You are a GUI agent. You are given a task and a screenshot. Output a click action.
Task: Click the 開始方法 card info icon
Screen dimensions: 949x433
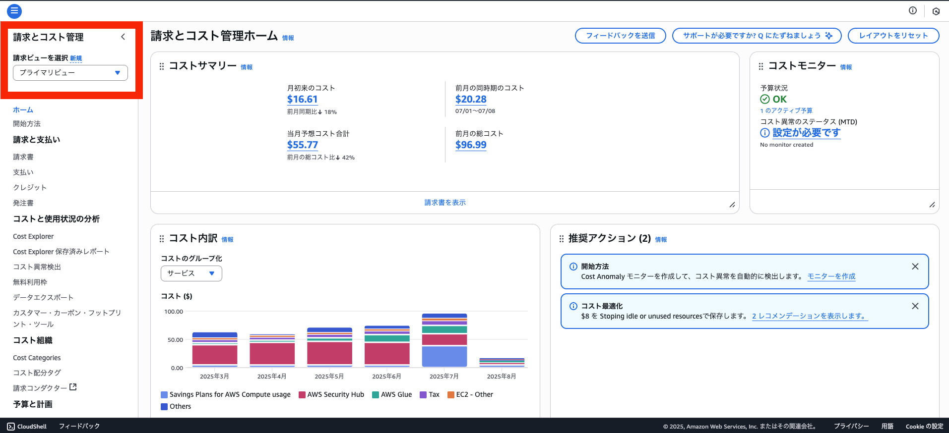(x=573, y=267)
